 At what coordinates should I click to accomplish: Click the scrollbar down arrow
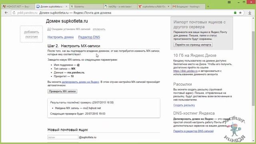pyautogui.click(x=253, y=141)
